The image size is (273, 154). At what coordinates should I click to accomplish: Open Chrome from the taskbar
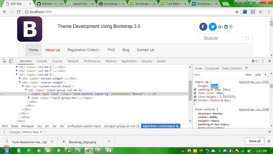pos(89,151)
